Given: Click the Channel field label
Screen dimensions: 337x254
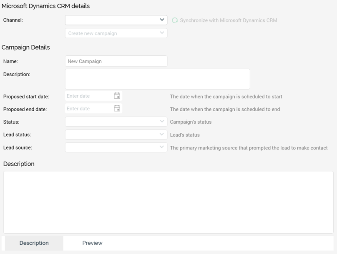Looking at the screenshot, I should click(13, 20).
